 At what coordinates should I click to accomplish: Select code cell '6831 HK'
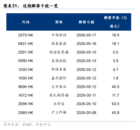(26, 44)
